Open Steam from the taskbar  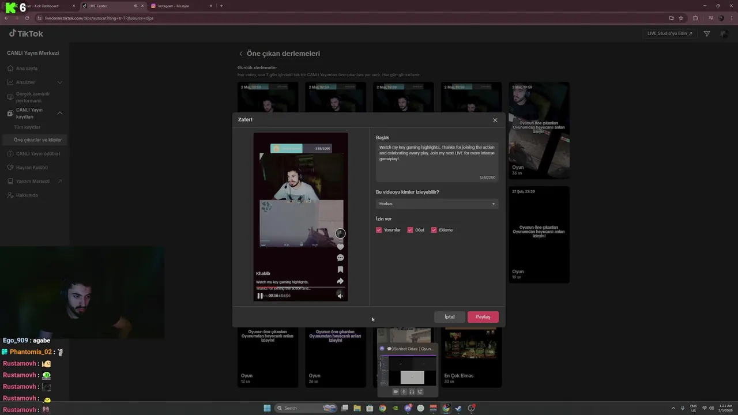point(458,408)
